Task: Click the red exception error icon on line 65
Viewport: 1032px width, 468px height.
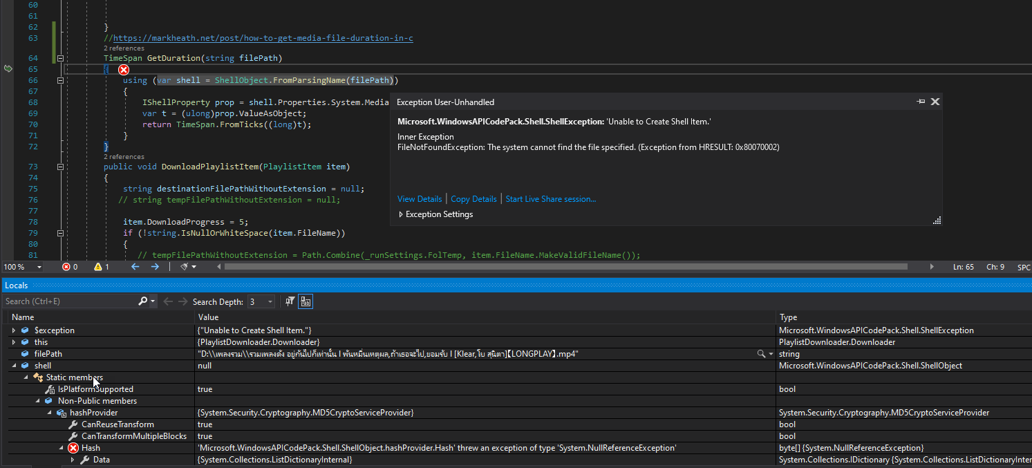Action: (123, 70)
